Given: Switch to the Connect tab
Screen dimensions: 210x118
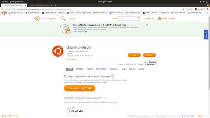Looking at the screenshot, I should pyautogui.click(x=69, y=69).
